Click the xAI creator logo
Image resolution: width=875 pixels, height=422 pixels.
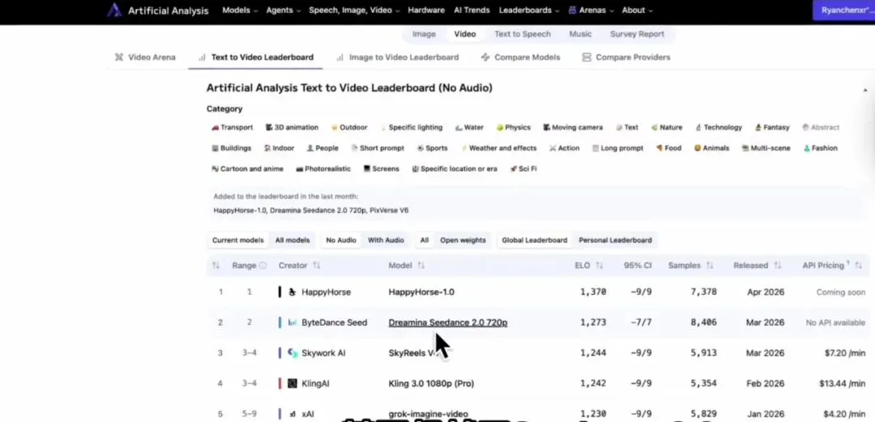coord(292,414)
